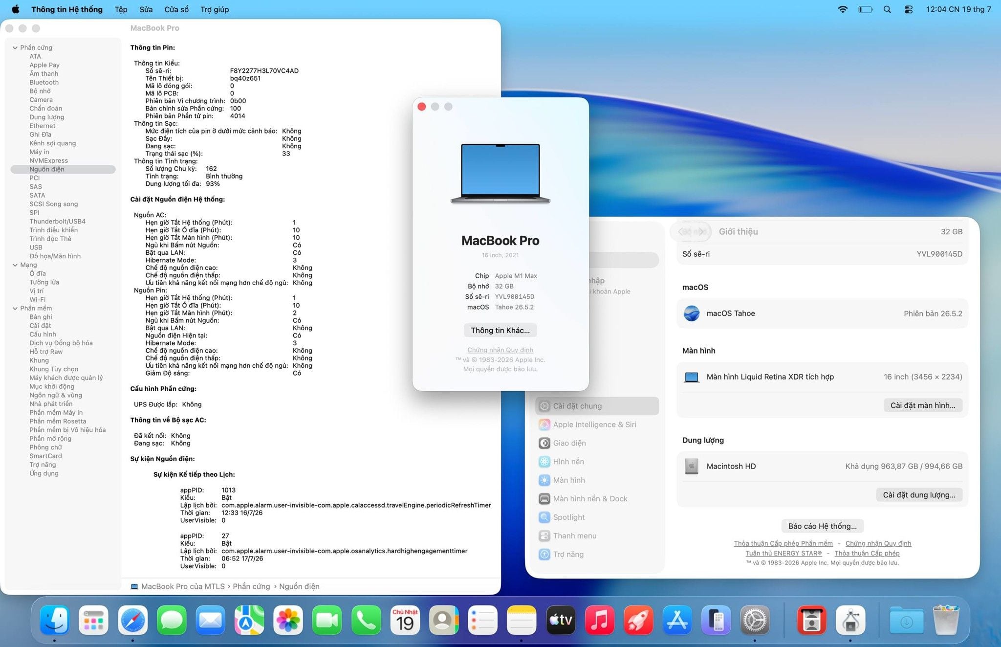Collapse the Phần mềm section in the sidebar
This screenshot has height=647, width=1001.
[x=15, y=308]
